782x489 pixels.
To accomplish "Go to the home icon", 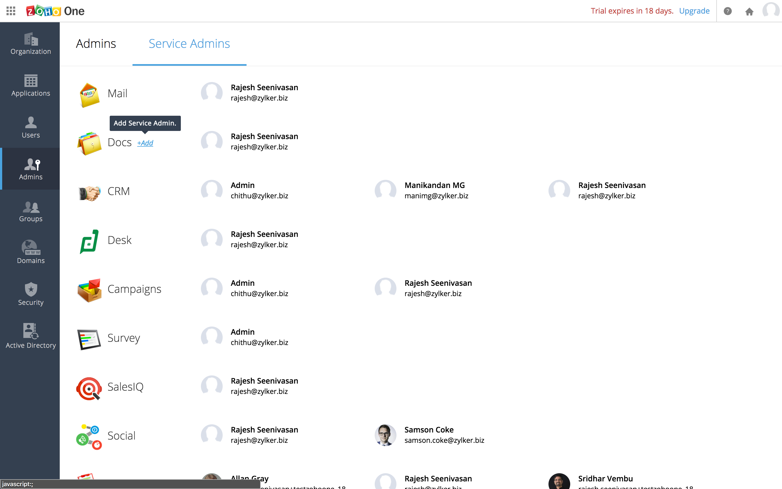I will click(749, 12).
